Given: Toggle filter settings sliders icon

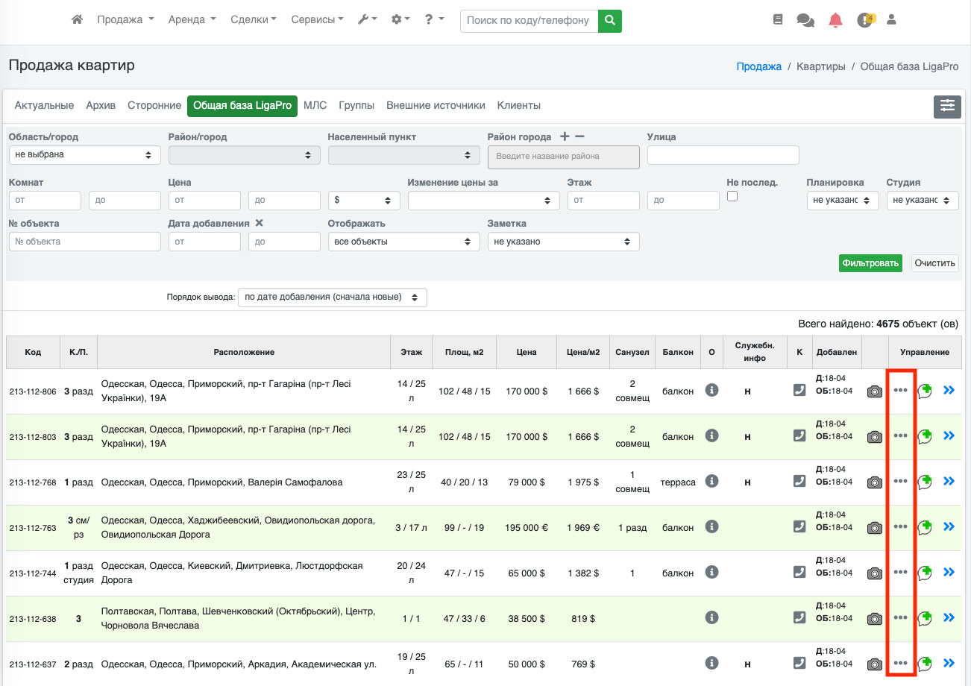Looking at the screenshot, I should coord(947,106).
